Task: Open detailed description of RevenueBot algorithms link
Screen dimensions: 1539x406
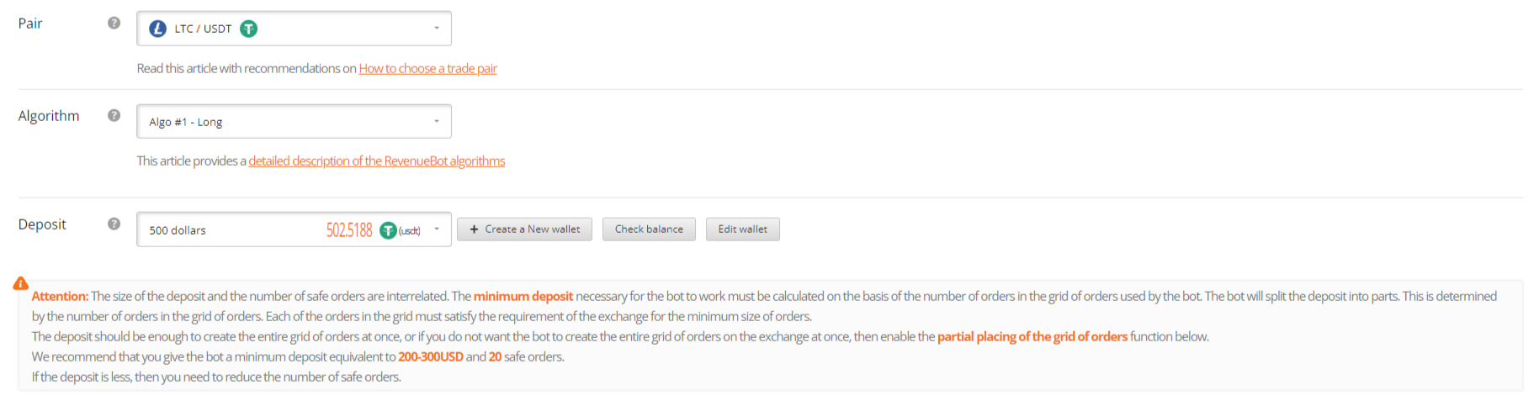Action: point(377,161)
